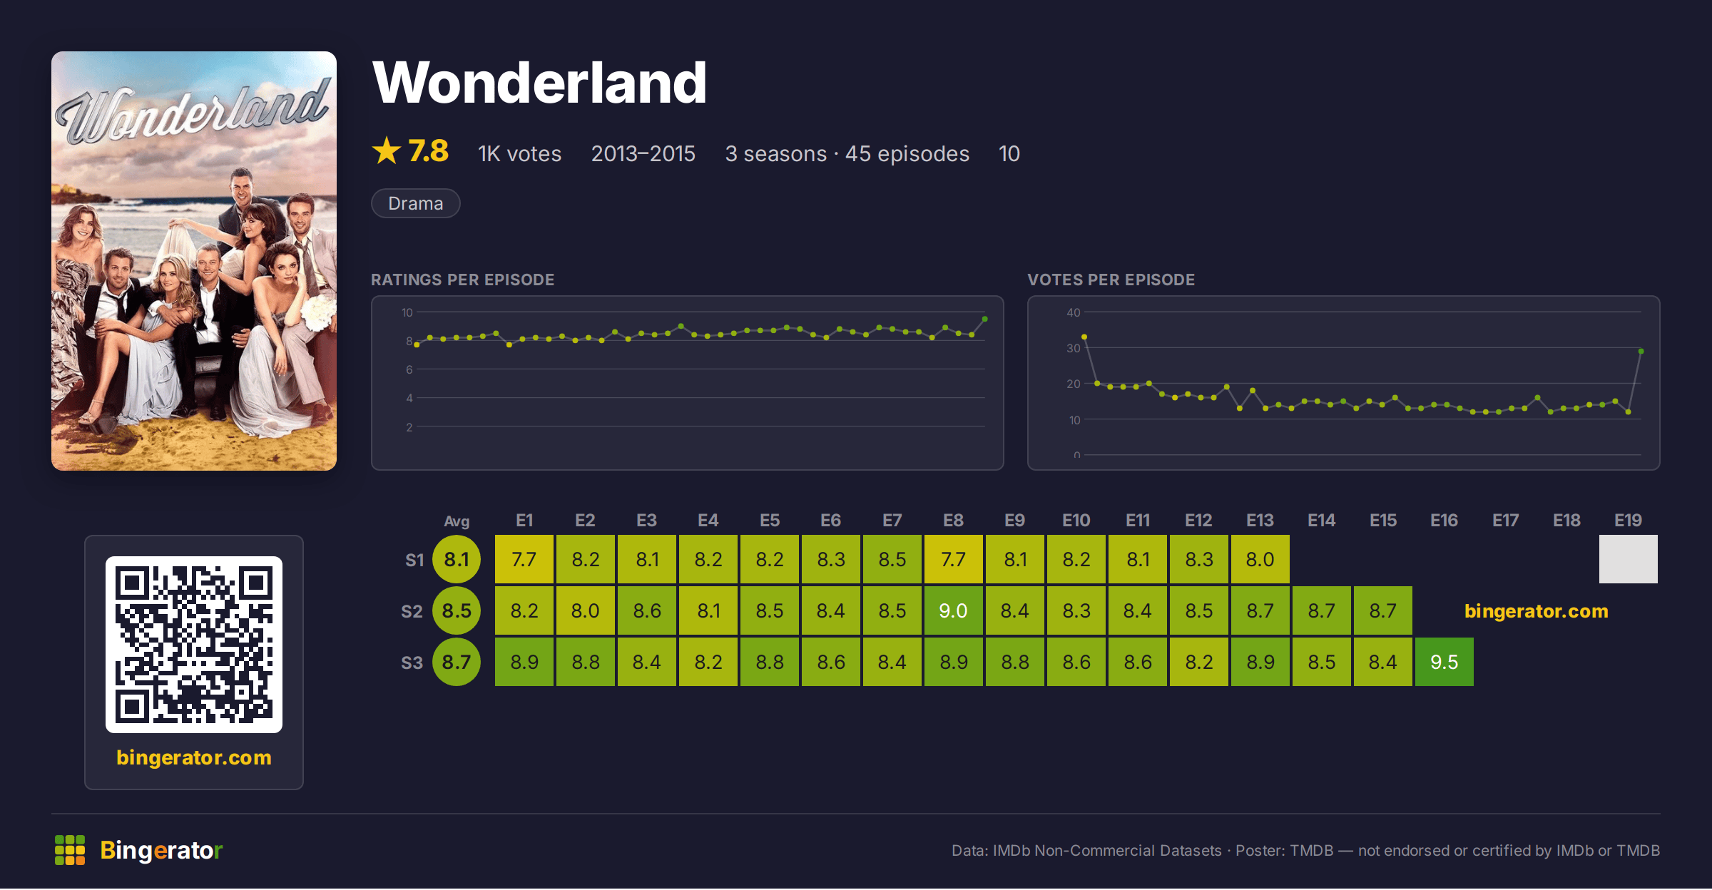Viewport: 1712px width, 890px height.
Task: Select the E16 column header
Action: 1444,521
